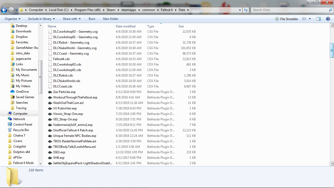Viewport: 334px width, 188px height.
Task: Select OneDrive in navigation pane
Action: click(22, 91)
